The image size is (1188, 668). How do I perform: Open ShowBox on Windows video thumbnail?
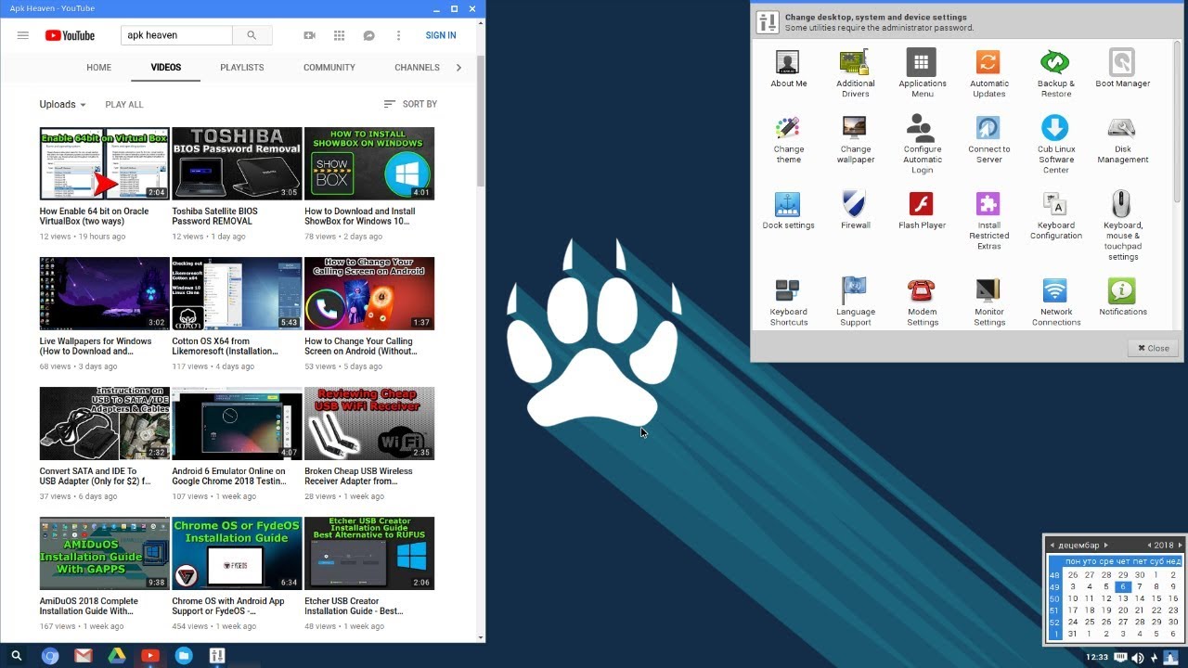click(369, 163)
